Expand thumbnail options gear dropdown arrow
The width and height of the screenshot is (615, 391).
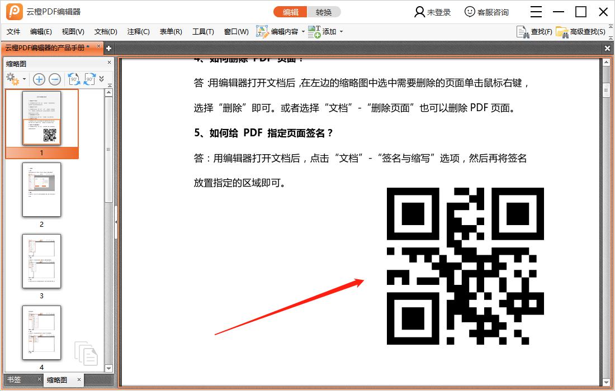[x=24, y=79]
